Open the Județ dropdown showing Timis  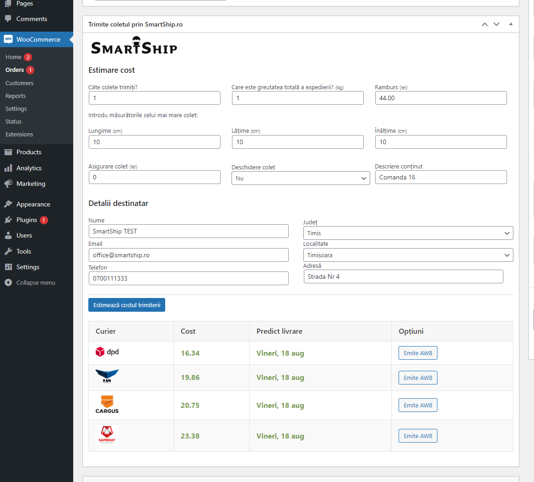(408, 233)
